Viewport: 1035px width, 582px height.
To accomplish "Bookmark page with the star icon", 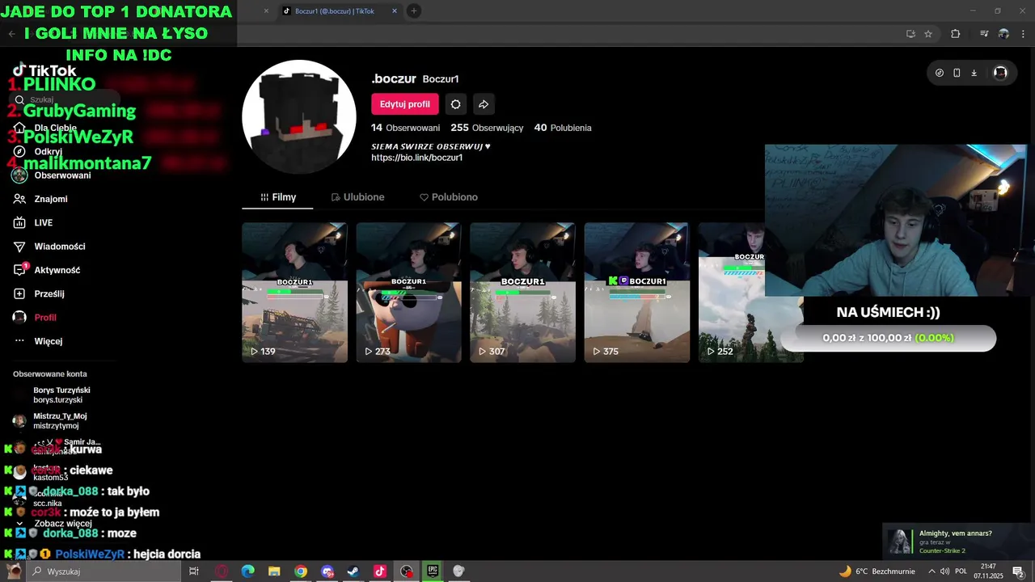I will (x=928, y=34).
